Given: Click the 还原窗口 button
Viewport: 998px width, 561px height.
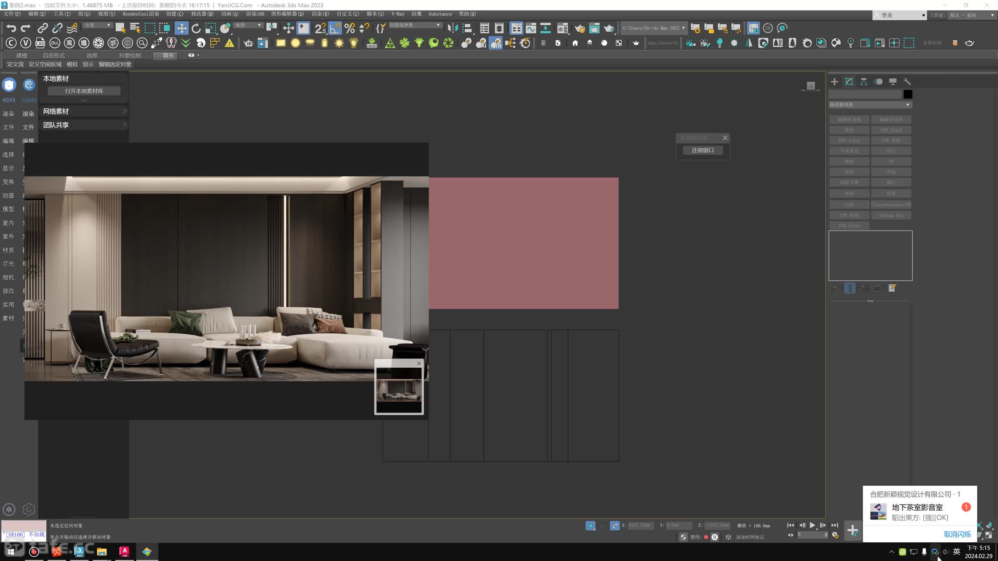Looking at the screenshot, I should [702, 150].
